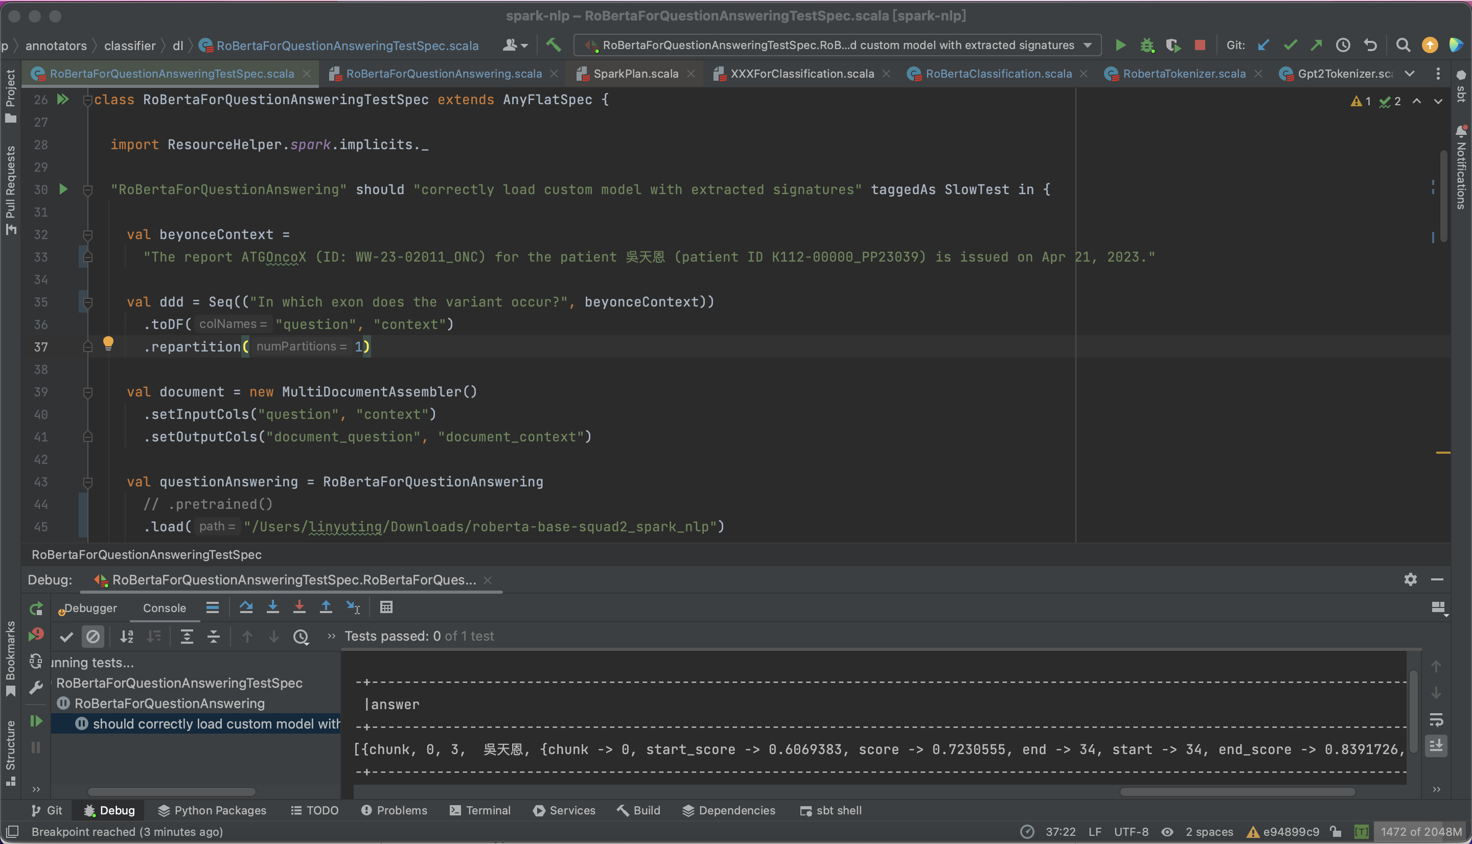This screenshot has height=844, width=1472.
Task: Toggle Show Ignored tests button
Action: (93, 637)
